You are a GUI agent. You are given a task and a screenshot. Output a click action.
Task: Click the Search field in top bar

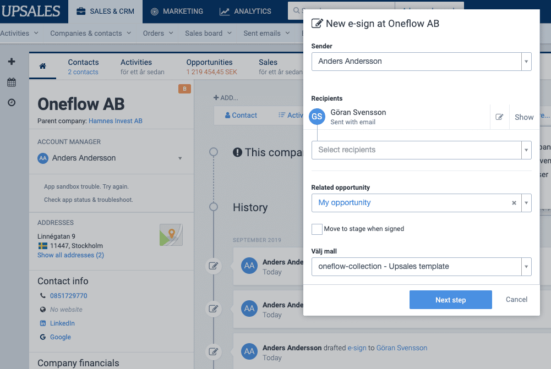(x=341, y=10)
